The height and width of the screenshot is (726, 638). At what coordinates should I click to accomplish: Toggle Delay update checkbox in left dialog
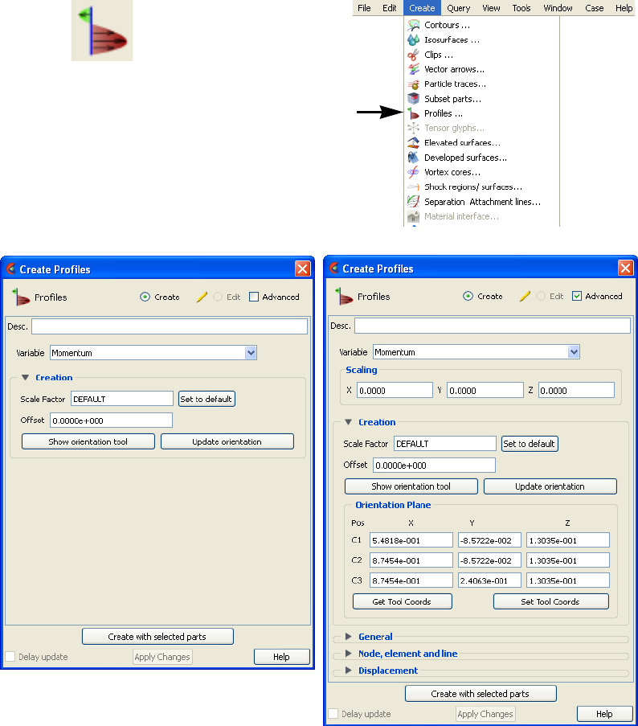10,657
